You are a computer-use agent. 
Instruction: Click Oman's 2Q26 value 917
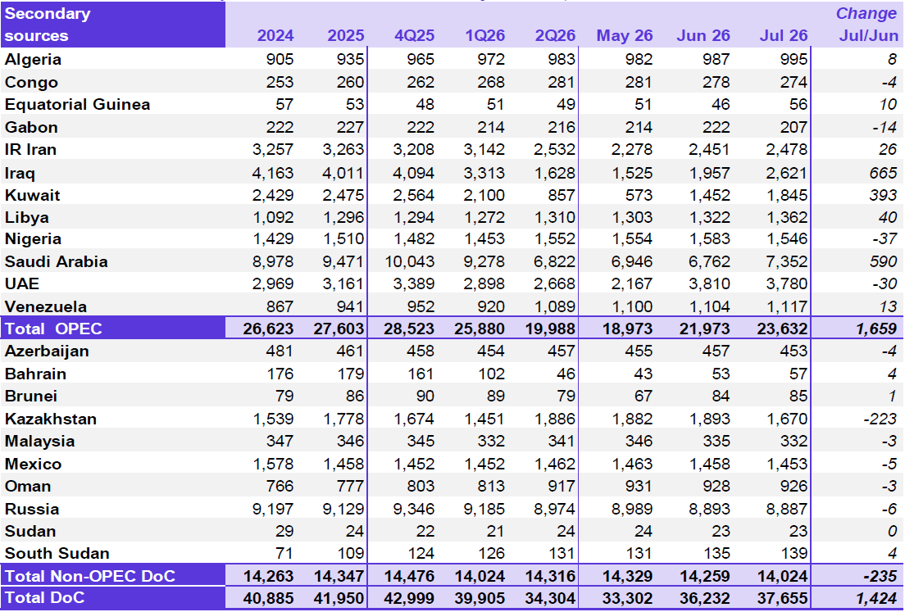point(562,487)
